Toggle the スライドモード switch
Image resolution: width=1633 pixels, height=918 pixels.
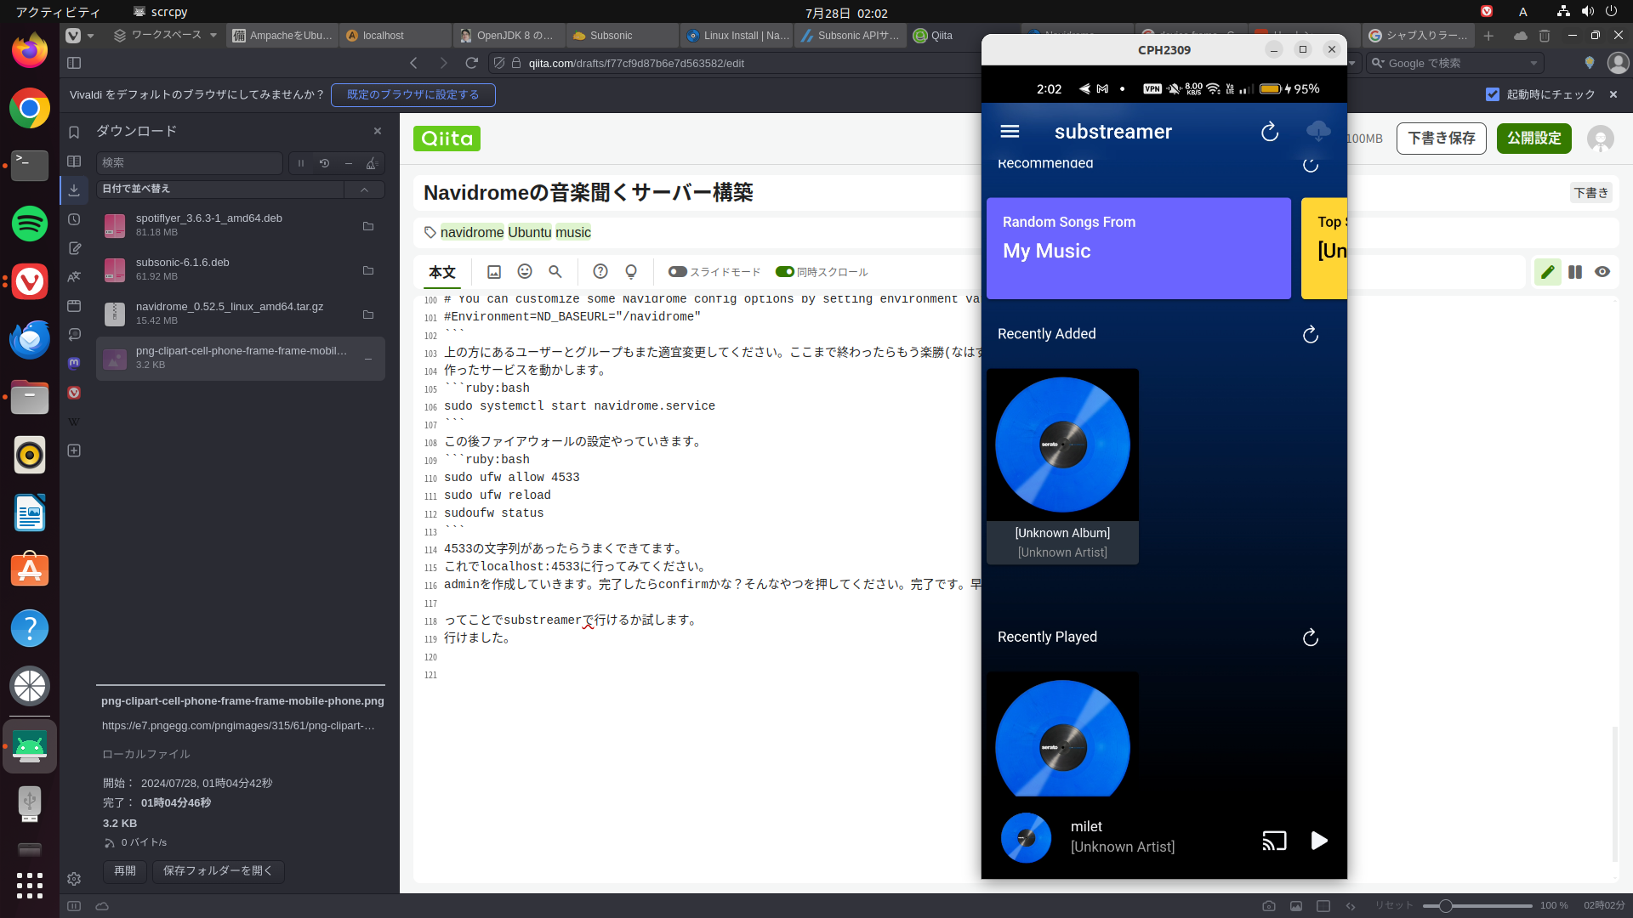click(677, 272)
